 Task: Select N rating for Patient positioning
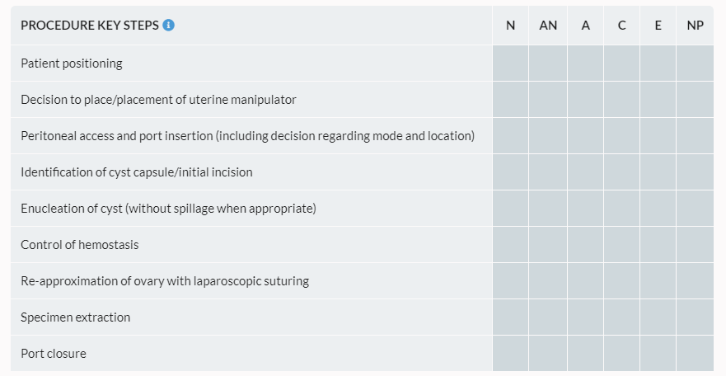pyautogui.click(x=511, y=63)
